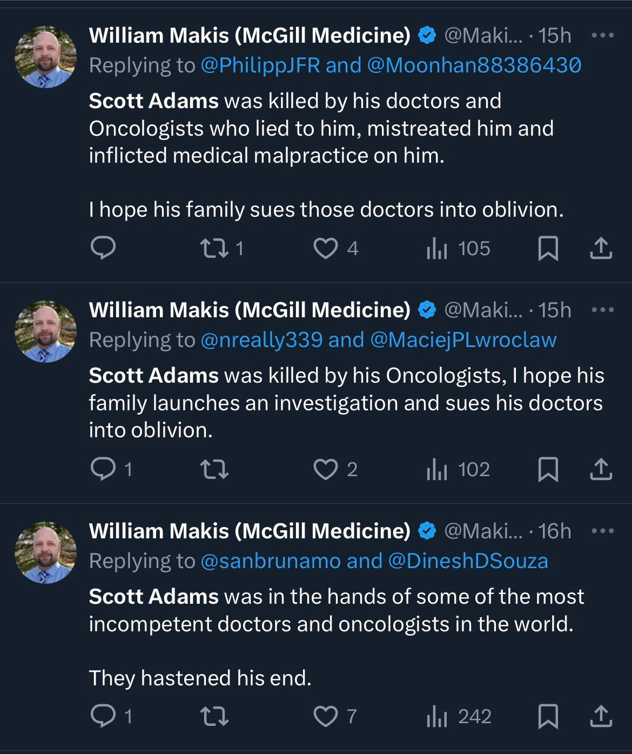The width and height of the screenshot is (632, 754).
Task: Like the tweet with 4 likes
Action: click(x=326, y=249)
